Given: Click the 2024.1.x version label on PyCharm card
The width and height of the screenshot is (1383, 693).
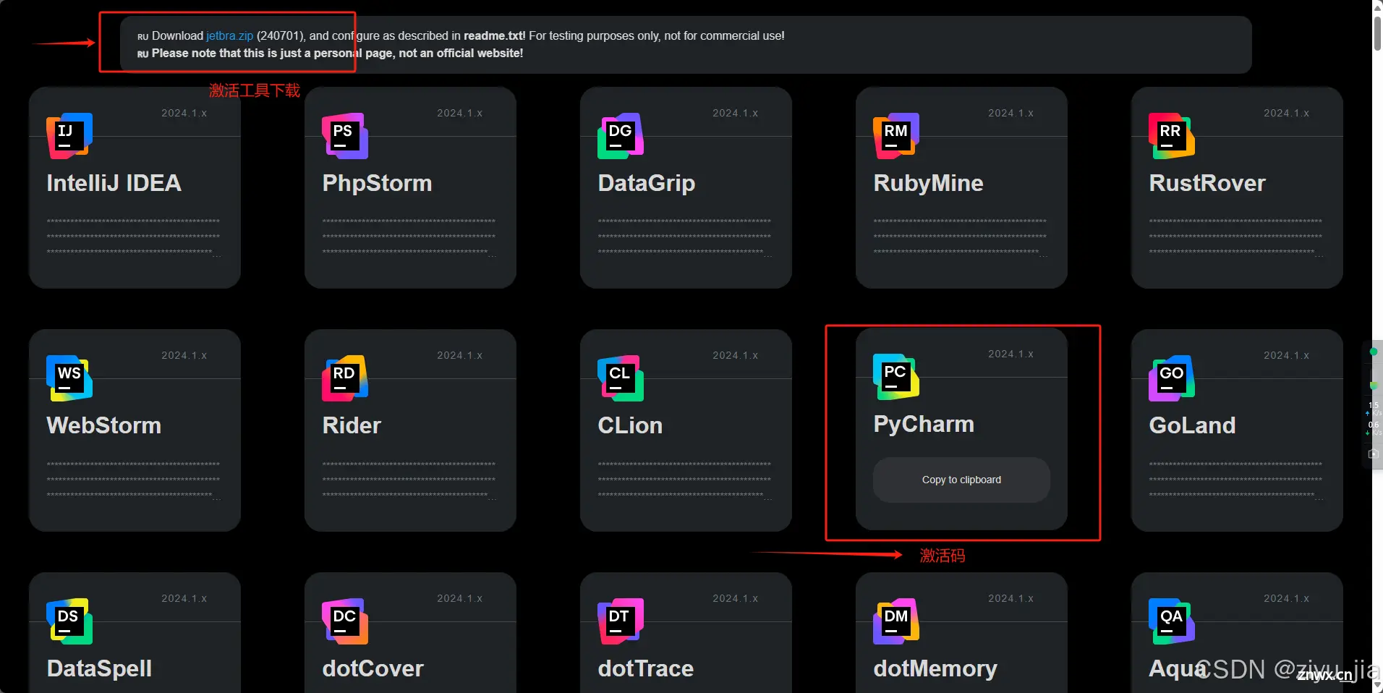Looking at the screenshot, I should (1010, 354).
